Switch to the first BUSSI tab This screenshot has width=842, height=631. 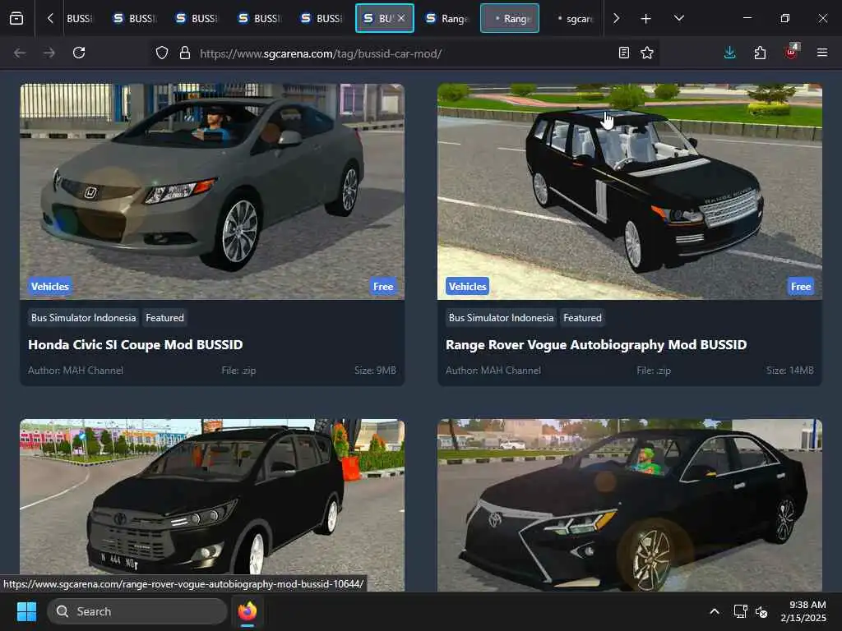[80, 18]
